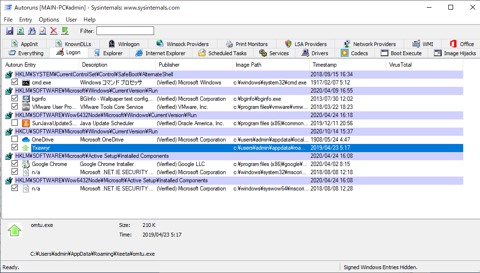Click the Refresh toolbar icon
The height and width of the screenshot is (273, 480).
[21, 31]
